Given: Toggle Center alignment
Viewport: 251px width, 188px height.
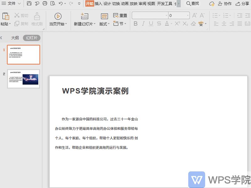Looking at the screenshot, I should coord(224,24).
